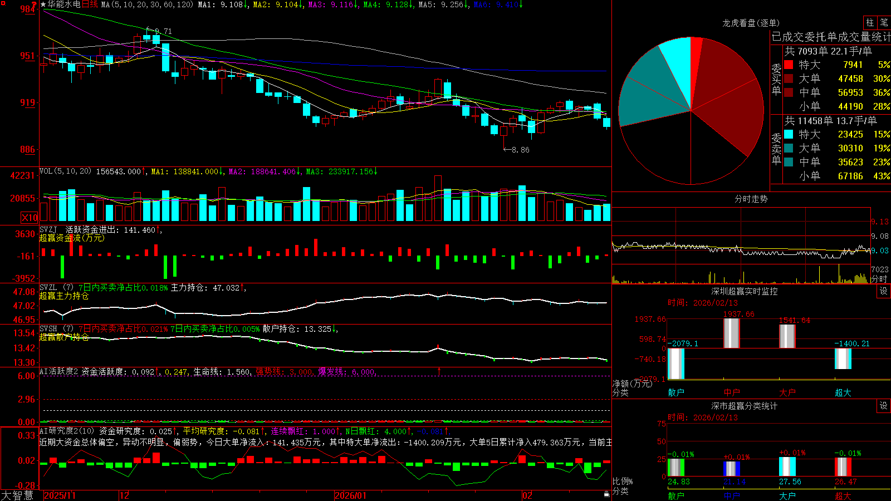Viewport: 891px width, 501px height.
Task: Click the red question mark help icon
Action: pyautogui.click(x=34, y=4)
